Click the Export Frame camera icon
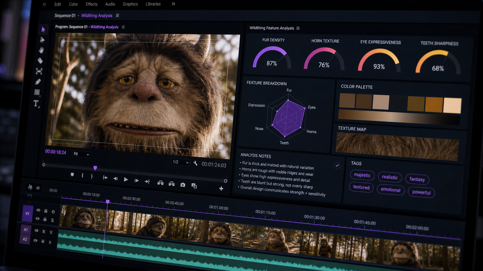Screen dimensions: 483x271 pyautogui.click(x=183, y=185)
